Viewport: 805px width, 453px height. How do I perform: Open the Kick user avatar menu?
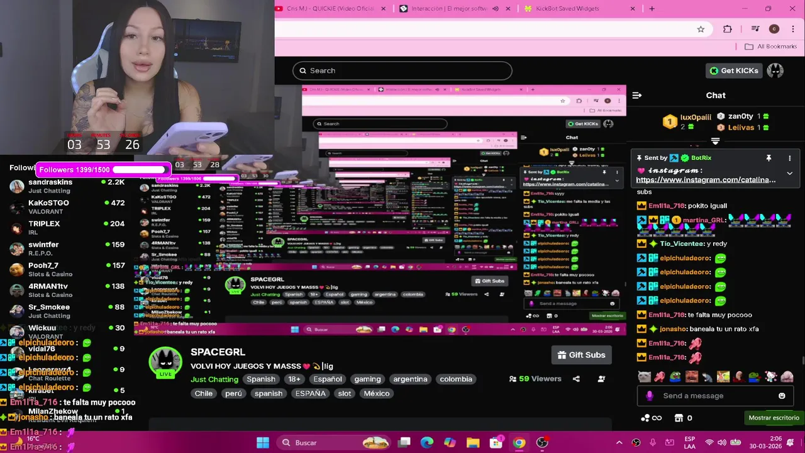coord(775,70)
